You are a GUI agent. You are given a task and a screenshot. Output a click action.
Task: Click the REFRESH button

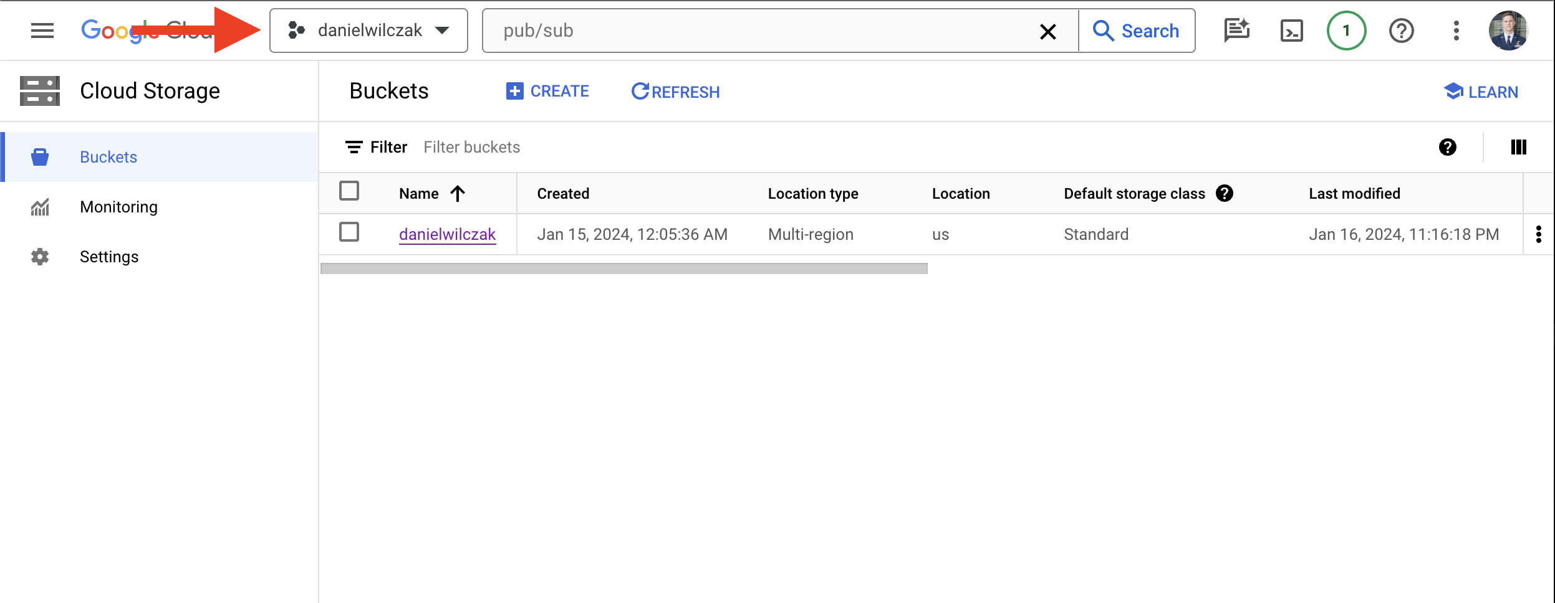pos(675,92)
